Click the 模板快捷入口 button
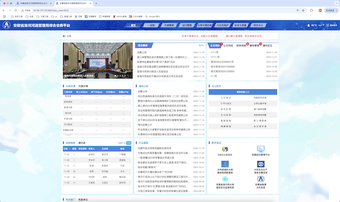The height and width of the screenshot is (202, 340). (x=243, y=92)
